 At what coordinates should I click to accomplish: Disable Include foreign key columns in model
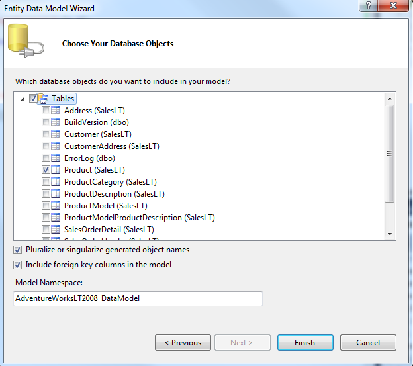(x=17, y=265)
